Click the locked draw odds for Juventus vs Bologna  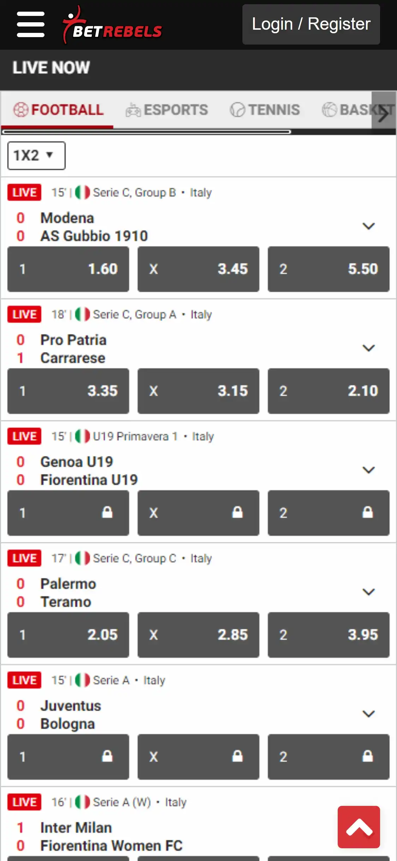(198, 756)
